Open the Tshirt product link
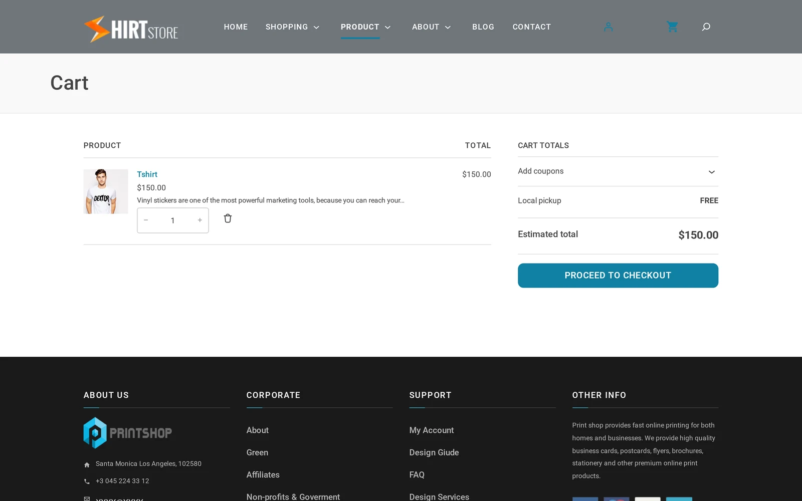Image resolution: width=802 pixels, height=501 pixels. click(147, 174)
